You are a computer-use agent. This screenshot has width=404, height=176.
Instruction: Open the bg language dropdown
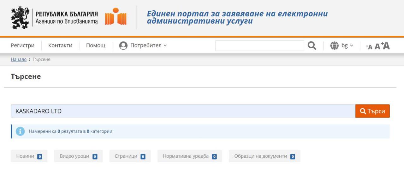tap(347, 46)
